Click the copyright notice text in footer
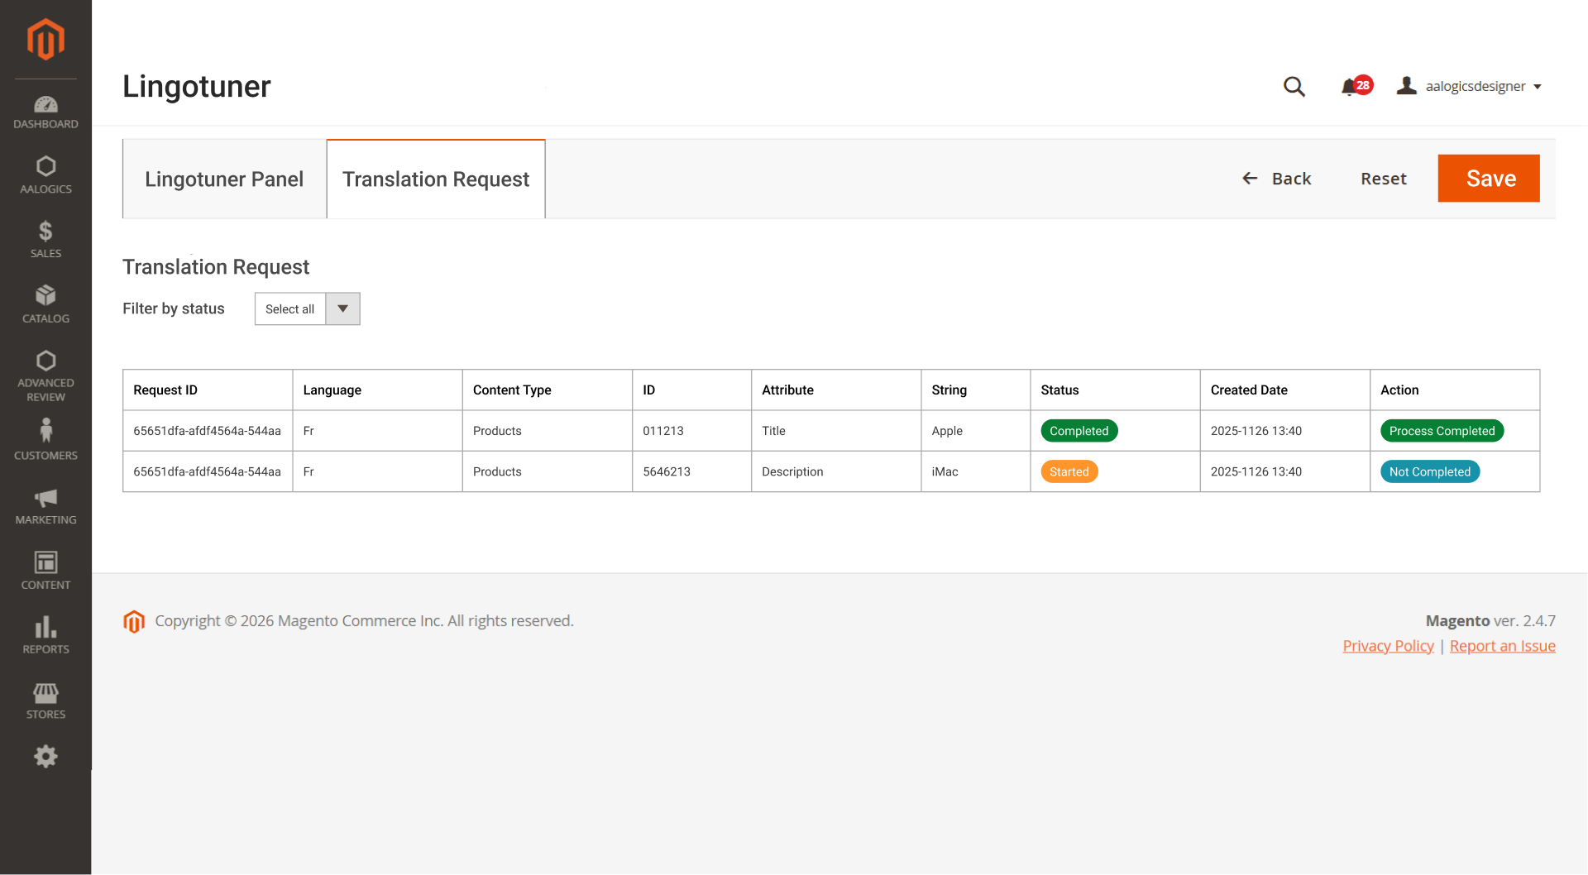The image size is (1588, 875). (x=364, y=621)
